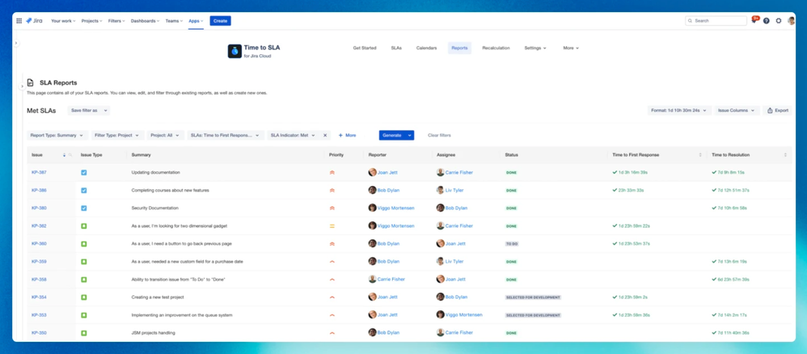Open the Projects dropdown menu

pyautogui.click(x=92, y=21)
